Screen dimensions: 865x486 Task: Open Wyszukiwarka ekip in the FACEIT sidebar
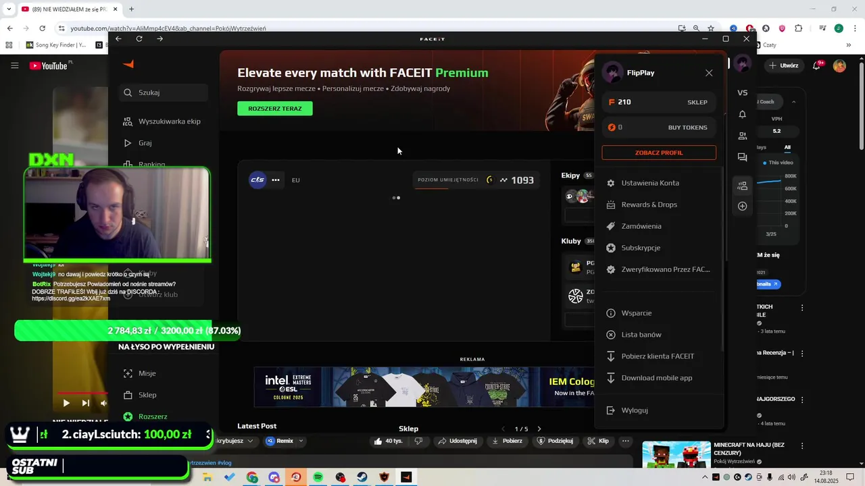tap(162, 122)
